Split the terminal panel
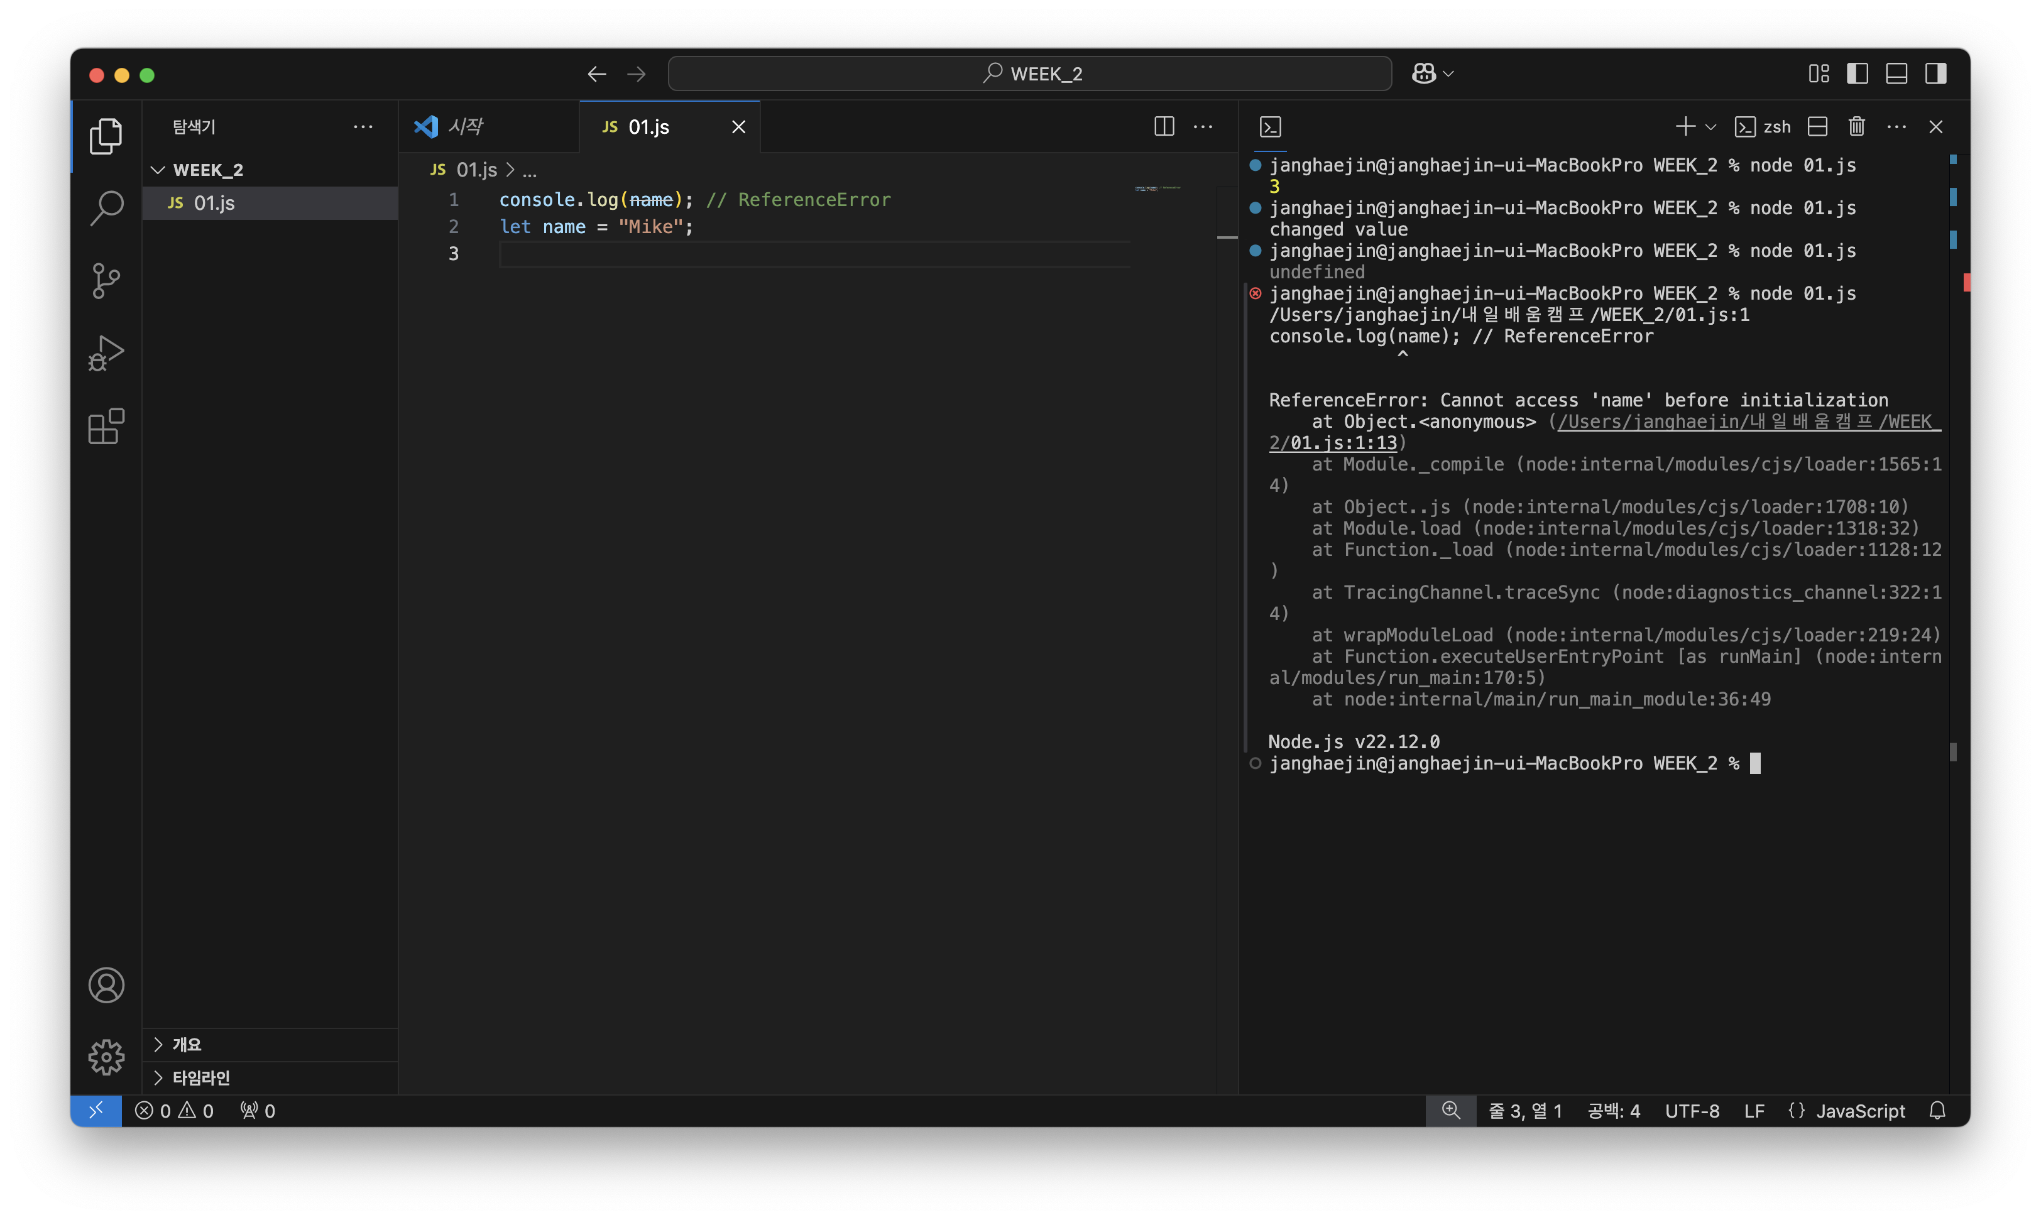Screen dimensions: 2041x1220 [1817, 126]
